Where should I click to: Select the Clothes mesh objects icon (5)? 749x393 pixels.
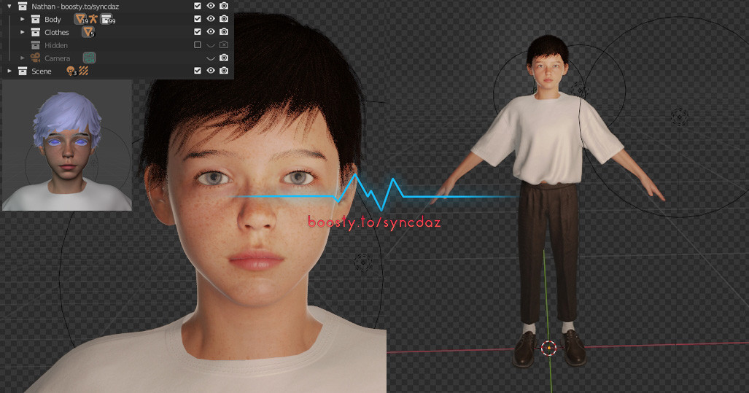point(88,32)
